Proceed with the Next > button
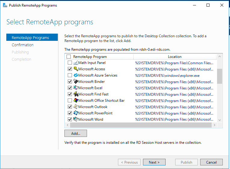The height and width of the screenshot is (169, 230). click(x=154, y=162)
